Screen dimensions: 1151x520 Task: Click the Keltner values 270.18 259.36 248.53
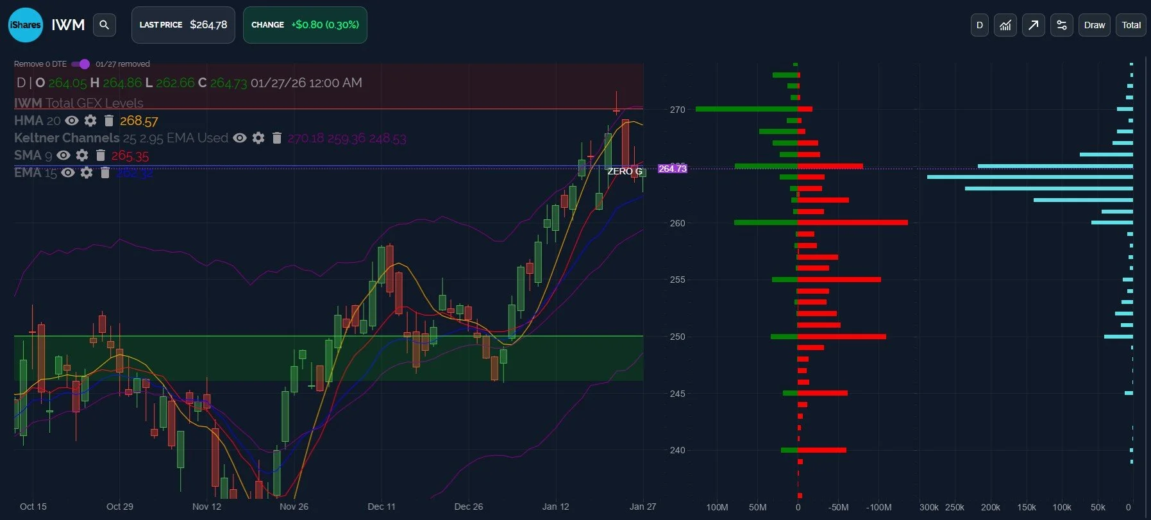(347, 138)
